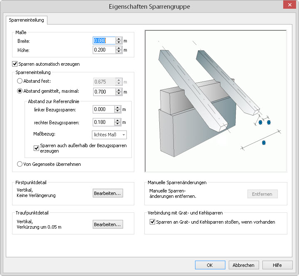Open the Maßbezug lichtes Maß dropdown
Viewport: 299px width, 276px height.
(109, 135)
